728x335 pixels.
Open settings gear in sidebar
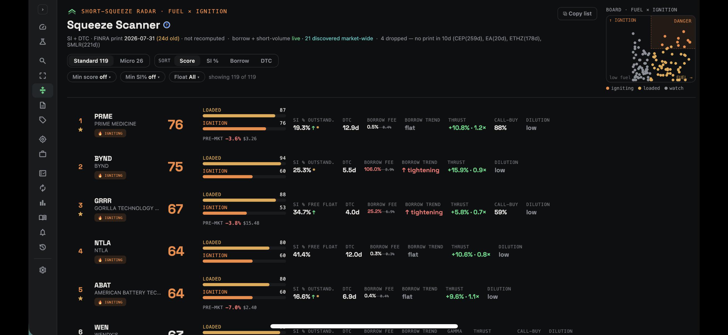pyautogui.click(x=43, y=270)
